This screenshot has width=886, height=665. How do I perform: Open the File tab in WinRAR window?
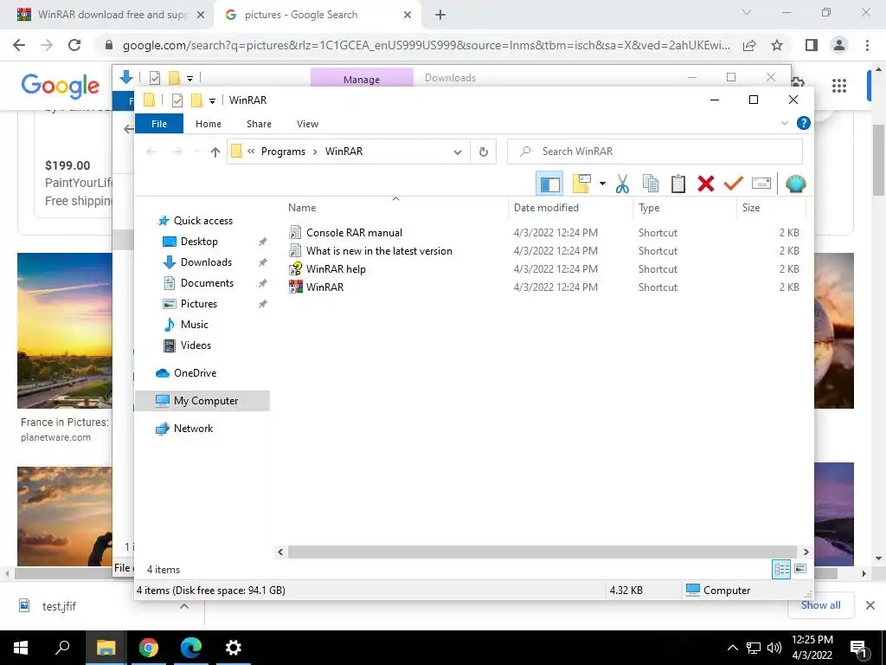(x=159, y=124)
